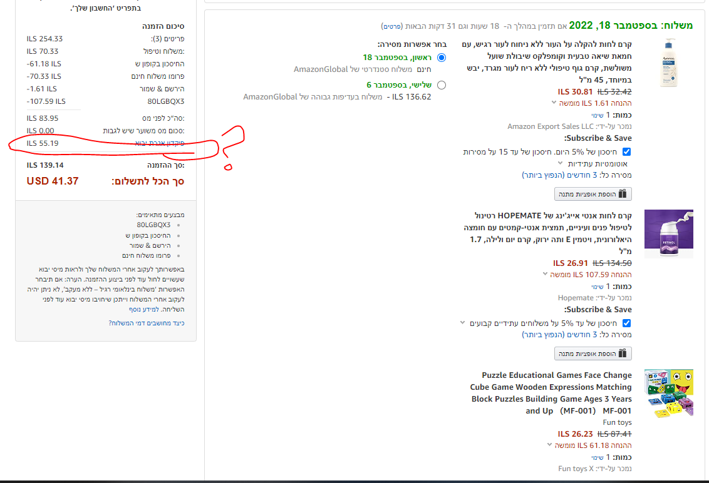This screenshot has width=709, height=483.
Task: Click Puzzle Educational Games Face Change title
Action: point(551,393)
